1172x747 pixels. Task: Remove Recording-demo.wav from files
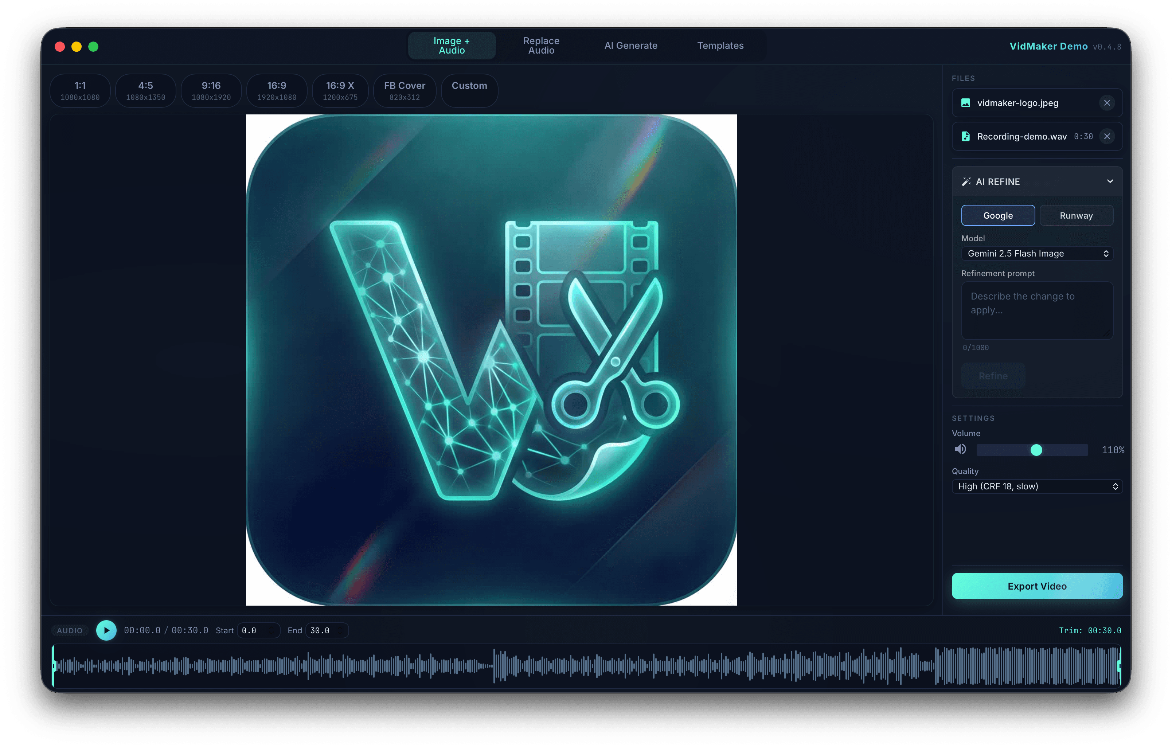pyautogui.click(x=1107, y=136)
